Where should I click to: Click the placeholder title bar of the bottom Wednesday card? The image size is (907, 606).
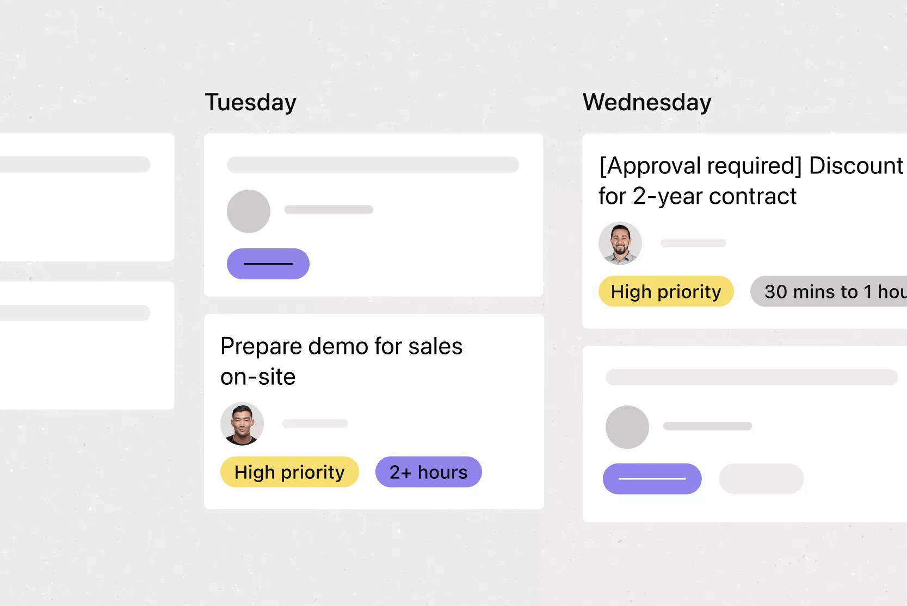click(752, 377)
